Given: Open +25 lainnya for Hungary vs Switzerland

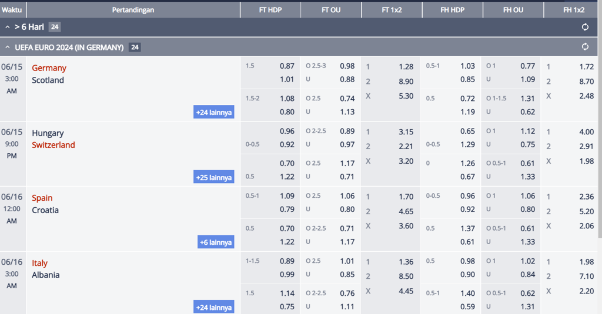Looking at the screenshot, I should coord(214,177).
